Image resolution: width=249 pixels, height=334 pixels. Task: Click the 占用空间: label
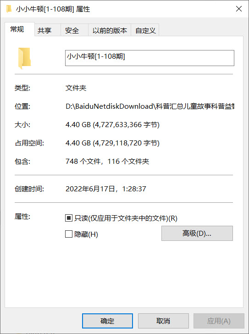click(x=29, y=143)
